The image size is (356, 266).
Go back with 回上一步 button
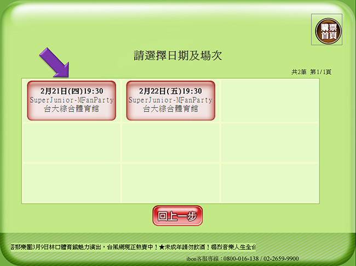point(177,216)
